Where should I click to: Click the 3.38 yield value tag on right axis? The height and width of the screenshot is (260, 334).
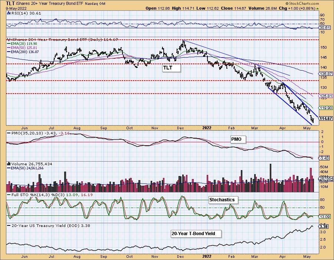[x=324, y=226]
